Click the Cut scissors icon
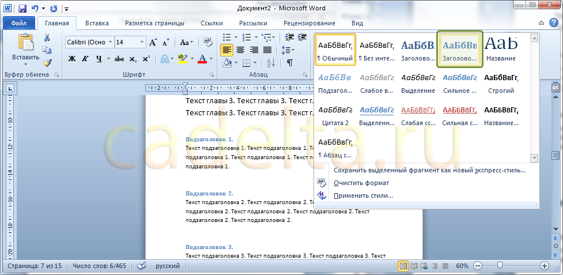 click(47, 37)
